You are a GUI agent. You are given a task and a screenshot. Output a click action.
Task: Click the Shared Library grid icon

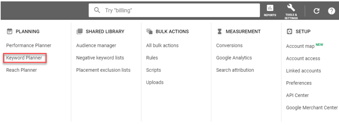(x=80, y=32)
